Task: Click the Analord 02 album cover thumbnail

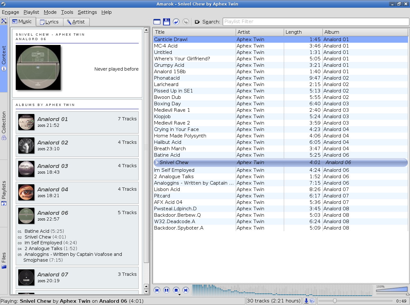Action: [x=26, y=145]
